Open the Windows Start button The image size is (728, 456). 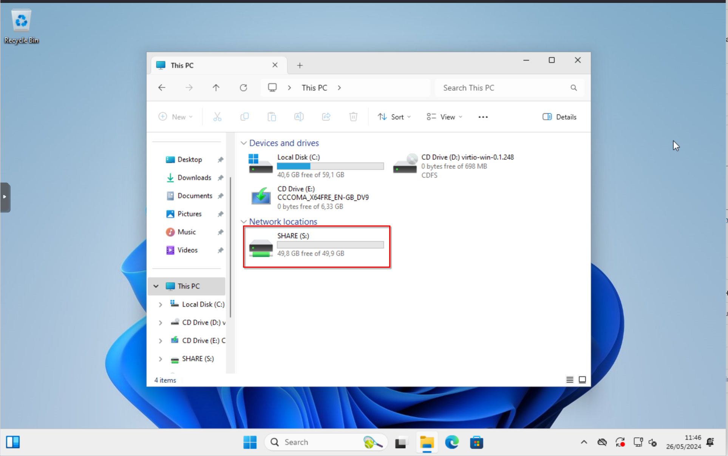[250, 442]
